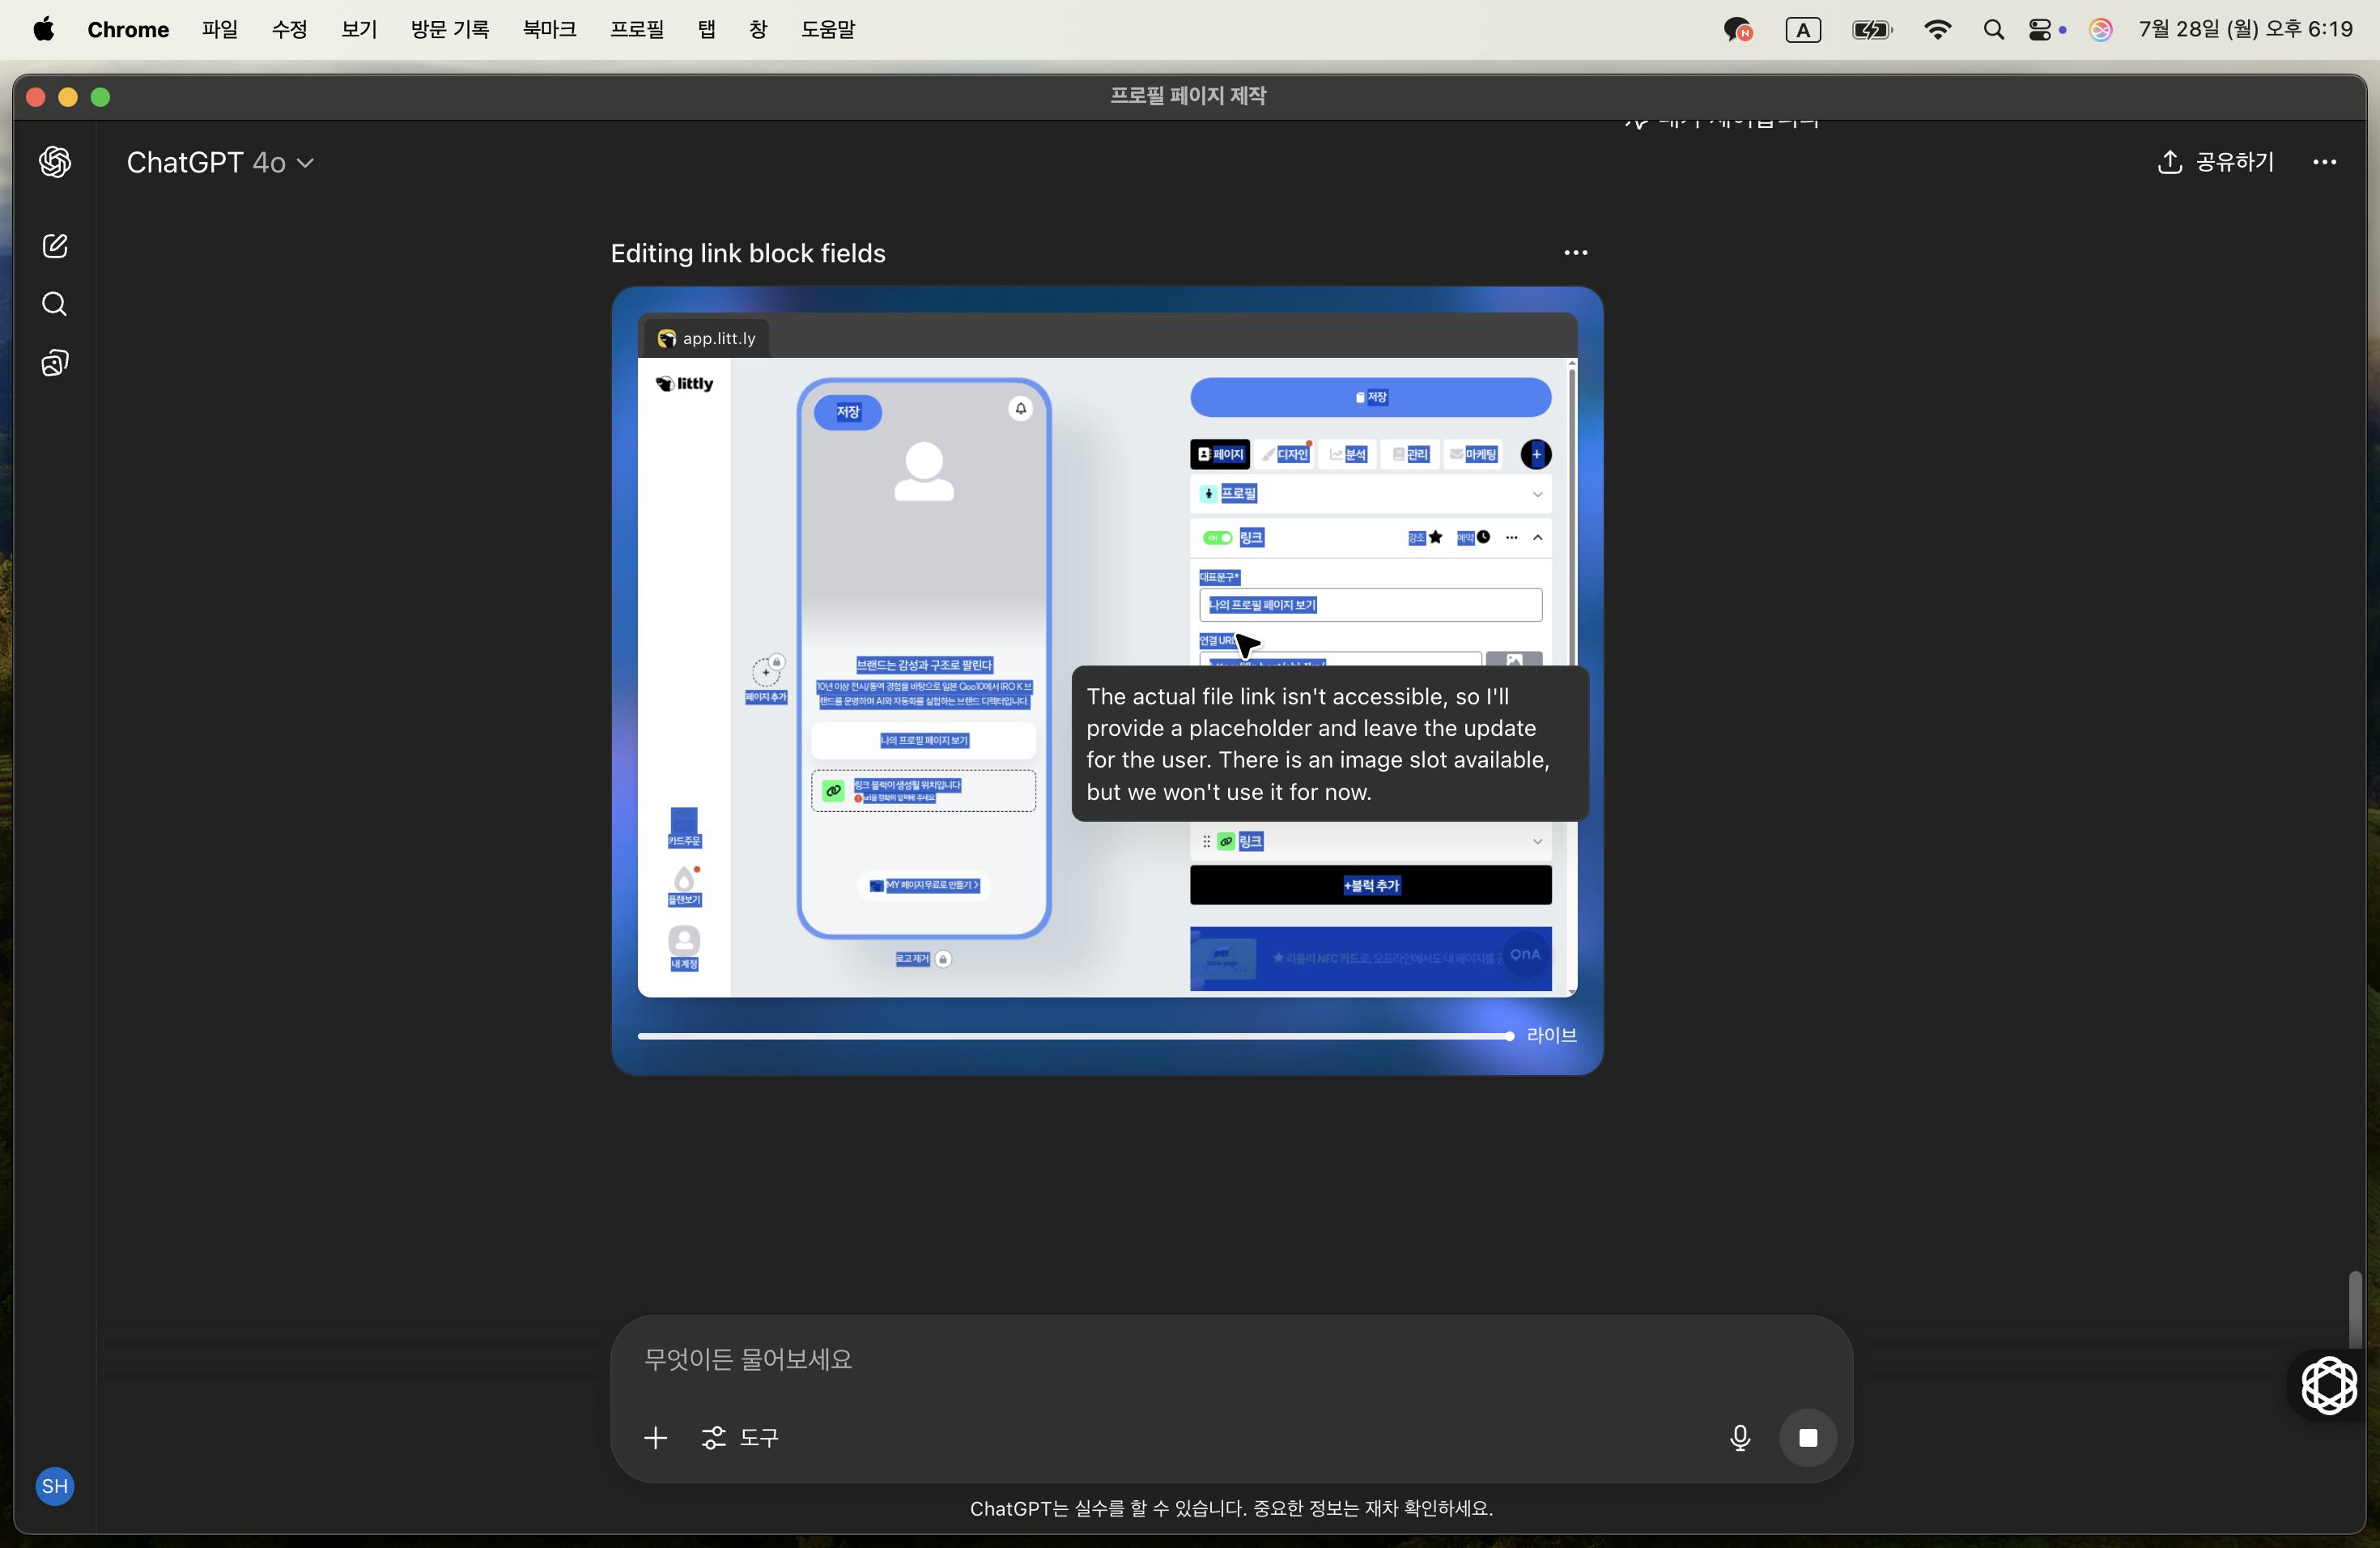The image size is (2380, 1548).
Task: Select the 관리 tab
Action: [1410, 454]
